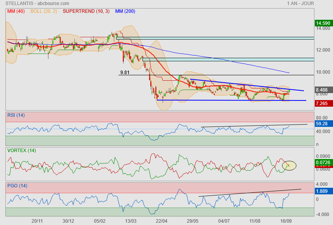Click the PGO (14) indicator title
333x225 pixels.
[17, 185]
